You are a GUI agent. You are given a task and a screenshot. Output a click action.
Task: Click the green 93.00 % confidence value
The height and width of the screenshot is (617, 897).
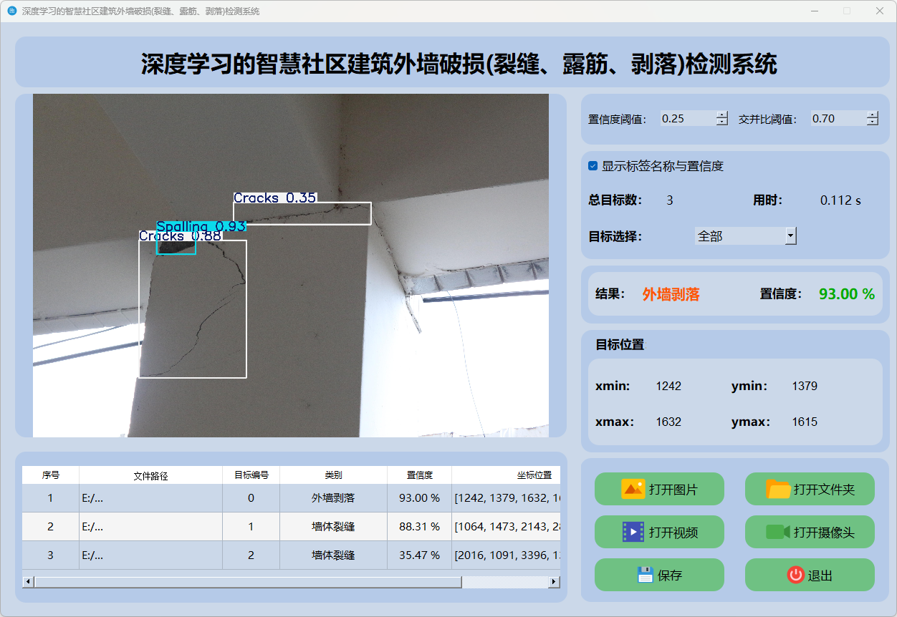(847, 294)
